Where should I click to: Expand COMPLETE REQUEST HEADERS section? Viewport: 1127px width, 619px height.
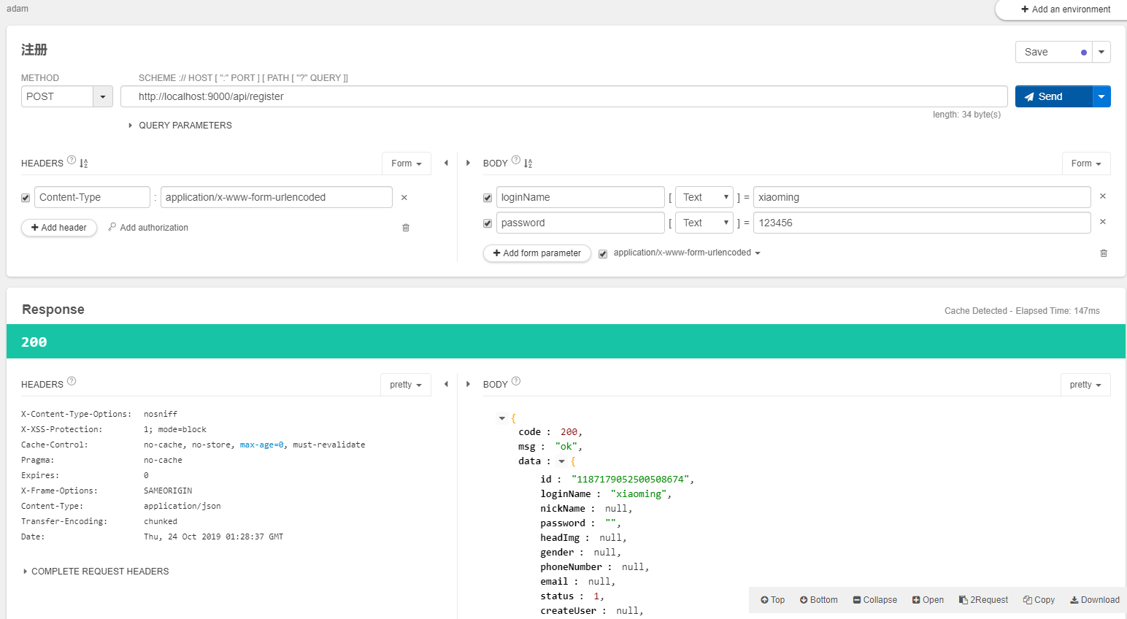point(96,572)
